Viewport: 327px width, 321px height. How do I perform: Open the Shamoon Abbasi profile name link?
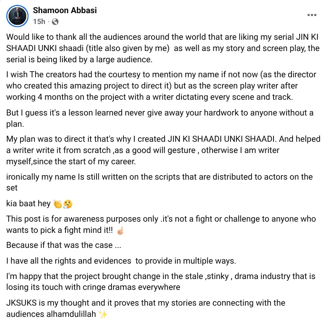click(x=65, y=10)
